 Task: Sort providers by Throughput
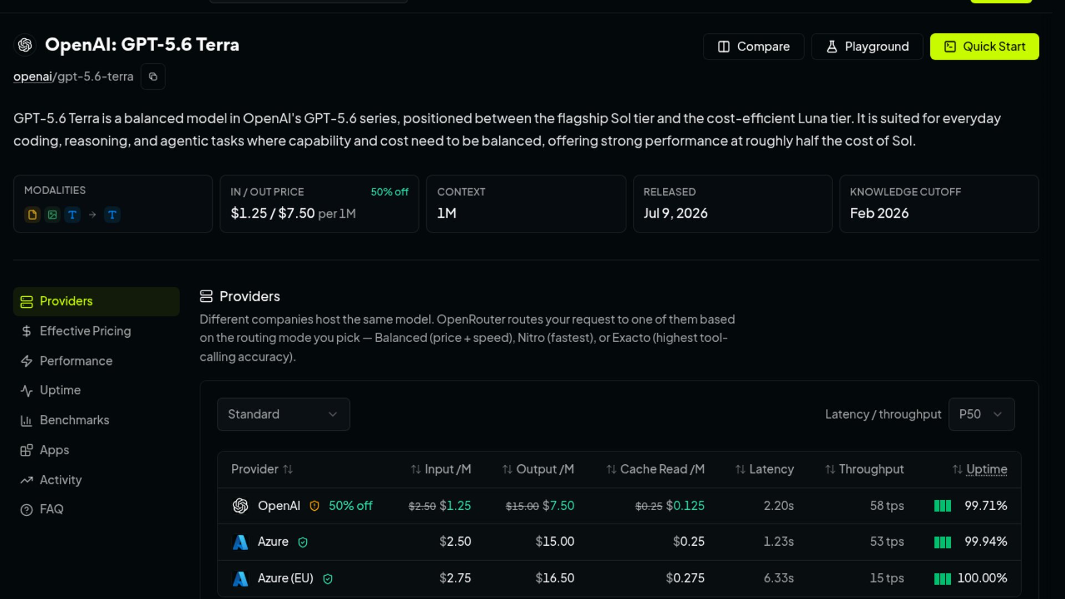click(x=864, y=469)
